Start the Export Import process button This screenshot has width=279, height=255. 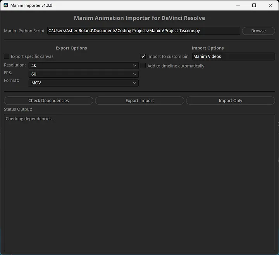coord(139,101)
